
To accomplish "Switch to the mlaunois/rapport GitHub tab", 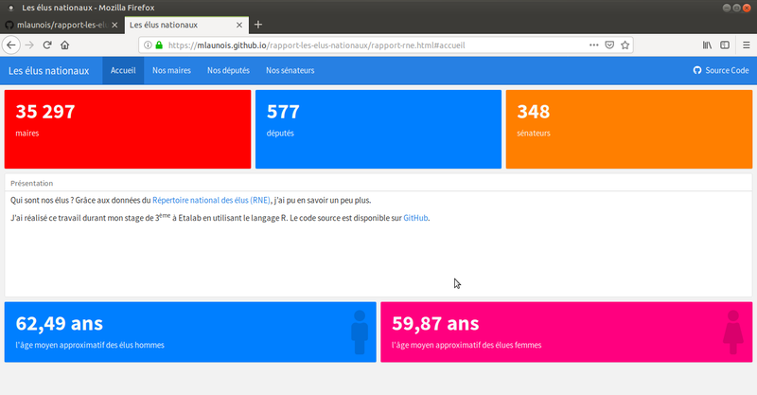I will (62, 24).
